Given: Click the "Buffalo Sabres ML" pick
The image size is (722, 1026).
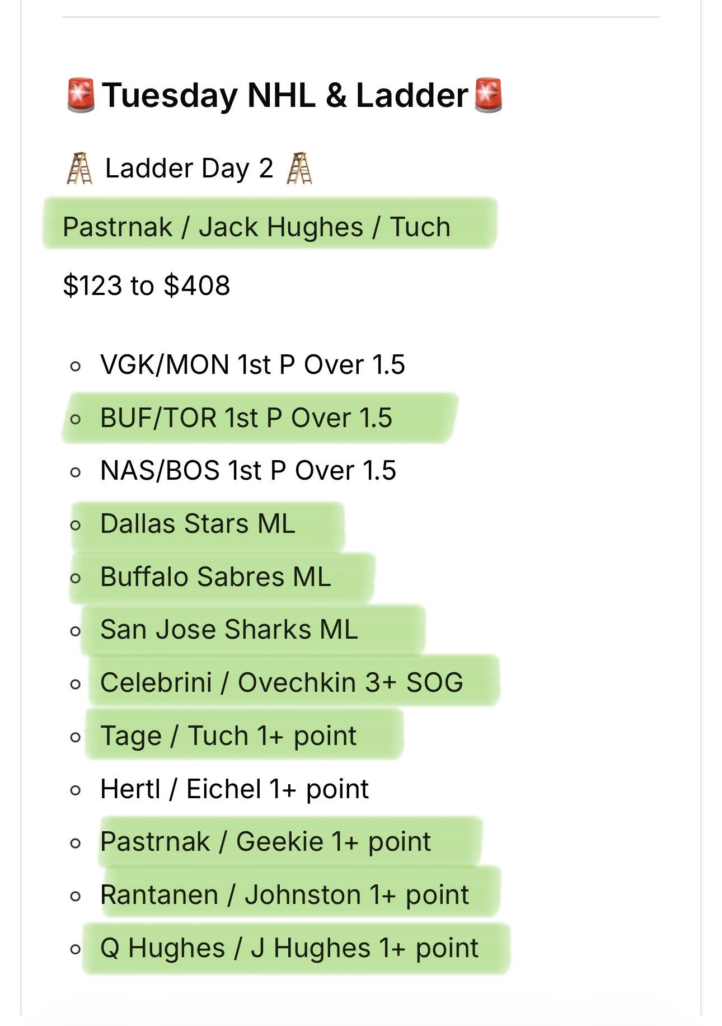Looking at the screenshot, I should tap(215, 577).
